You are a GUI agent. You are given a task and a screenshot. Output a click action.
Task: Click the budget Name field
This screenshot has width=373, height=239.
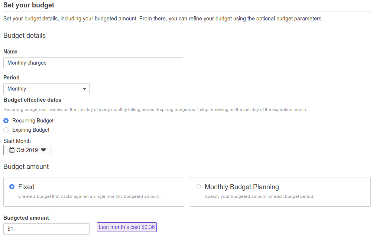tap(93, 63)
